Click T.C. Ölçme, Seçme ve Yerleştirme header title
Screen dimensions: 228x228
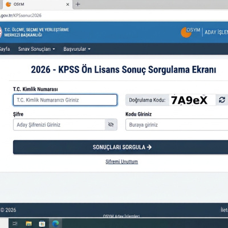click(x=36, y=32)
